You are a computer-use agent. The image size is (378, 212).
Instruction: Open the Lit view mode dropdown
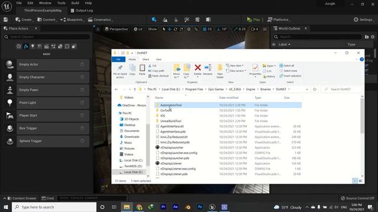138,29
